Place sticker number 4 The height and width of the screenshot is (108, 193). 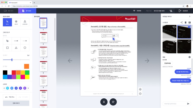point(20,88)
